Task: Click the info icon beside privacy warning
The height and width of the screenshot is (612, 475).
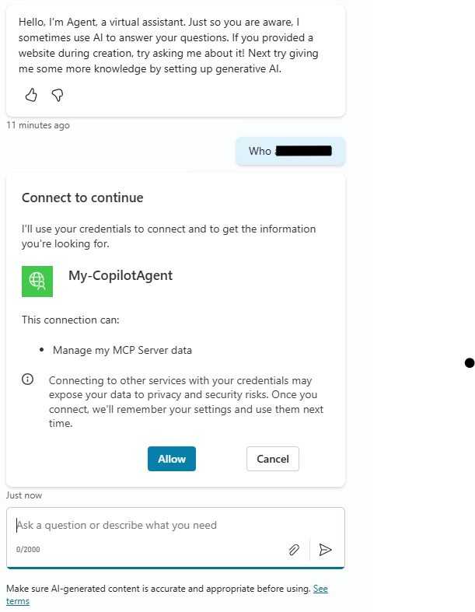Action: (x=28, y=379)
